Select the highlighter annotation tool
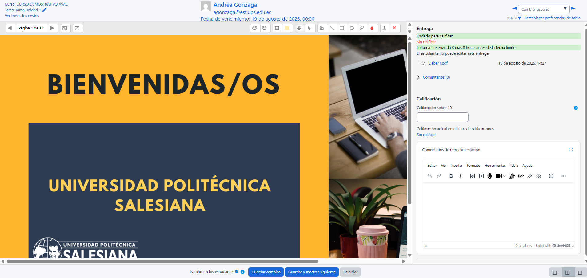 362,28
